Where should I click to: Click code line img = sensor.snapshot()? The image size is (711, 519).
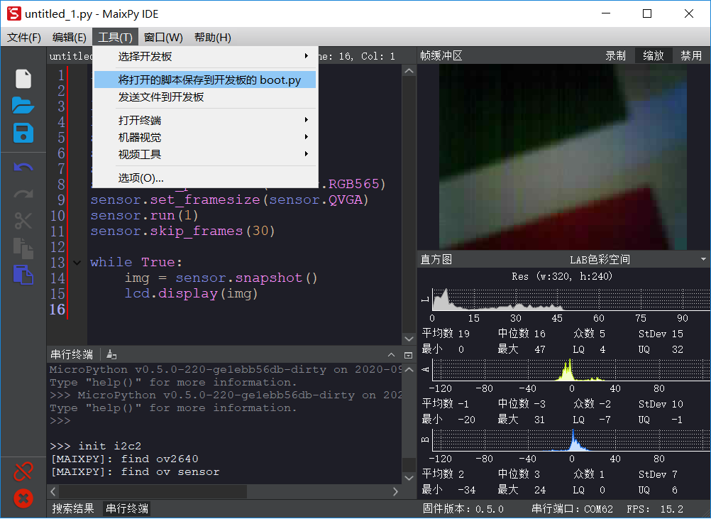click(221, 278)
